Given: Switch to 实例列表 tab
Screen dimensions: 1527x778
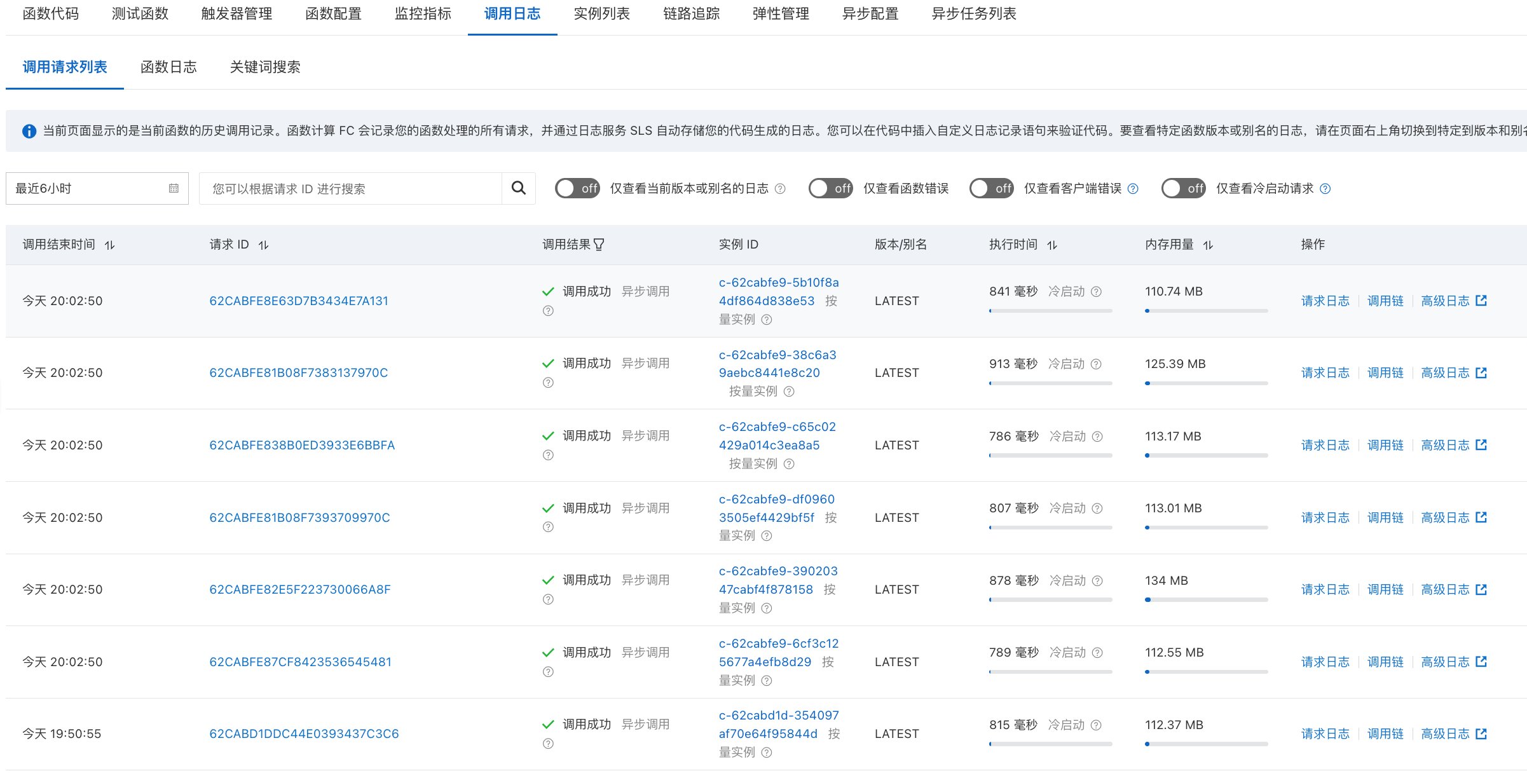Looking at the screenshot, I should [601, 14].
